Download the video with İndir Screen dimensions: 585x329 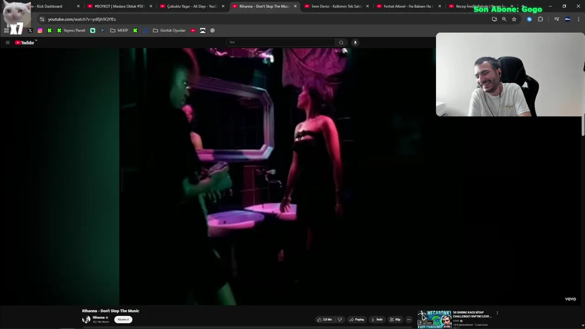pyautogui.click(x=377, y=319)
